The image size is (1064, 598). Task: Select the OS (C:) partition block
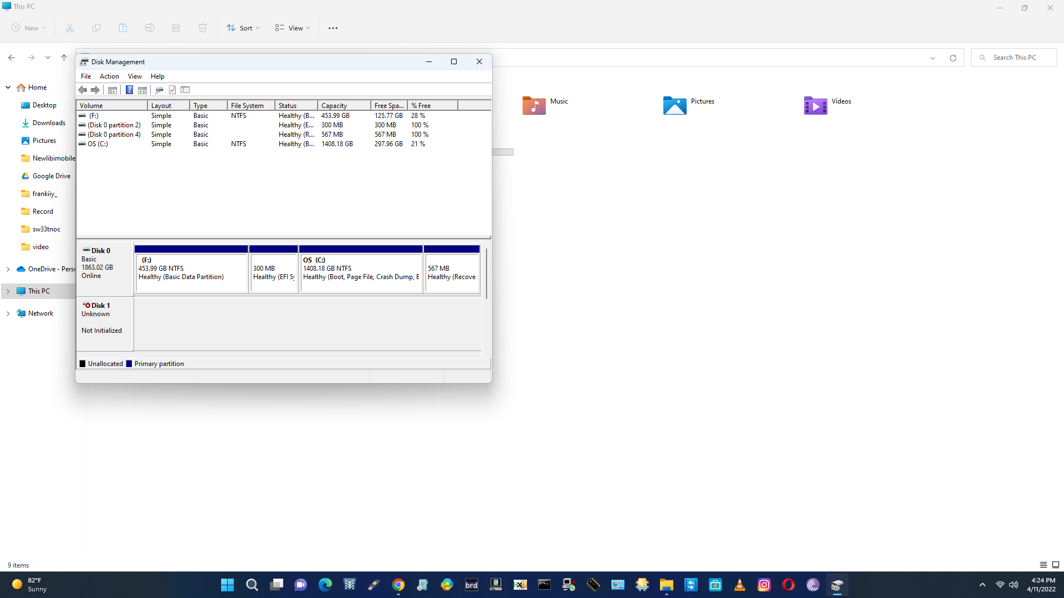[x=361, y=271]
